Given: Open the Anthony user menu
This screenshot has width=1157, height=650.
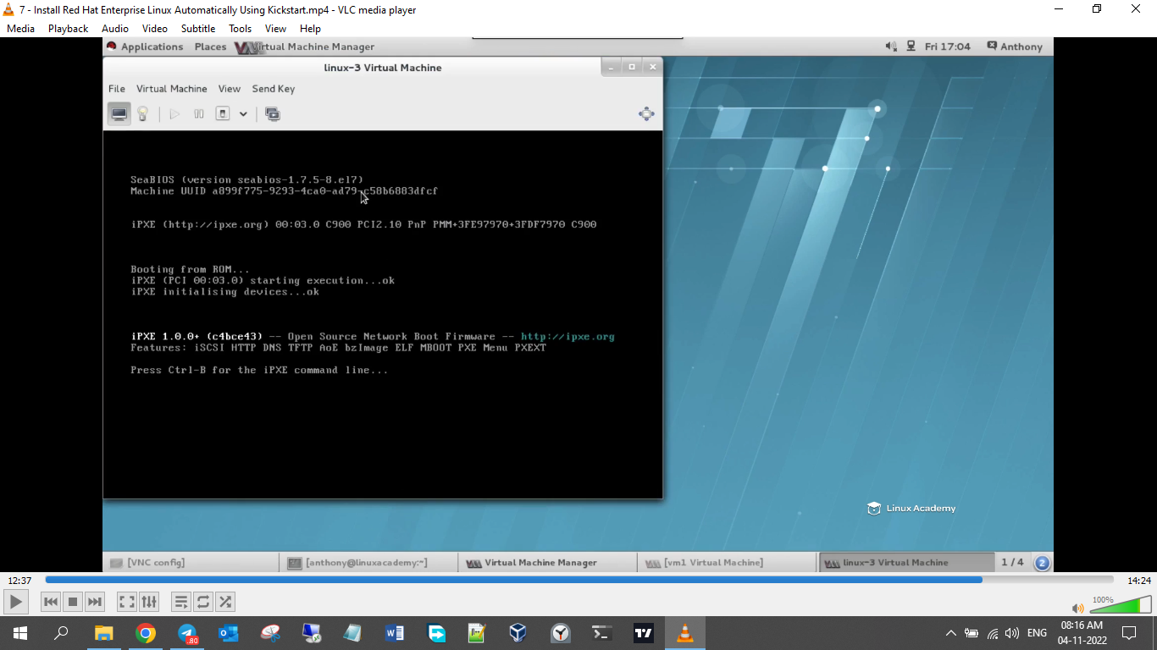Looking at the screenshot, I should tap(1015, 47).
